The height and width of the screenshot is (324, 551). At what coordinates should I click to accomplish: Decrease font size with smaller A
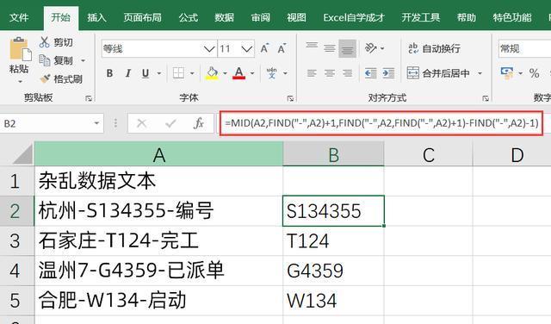coord(282,48)
